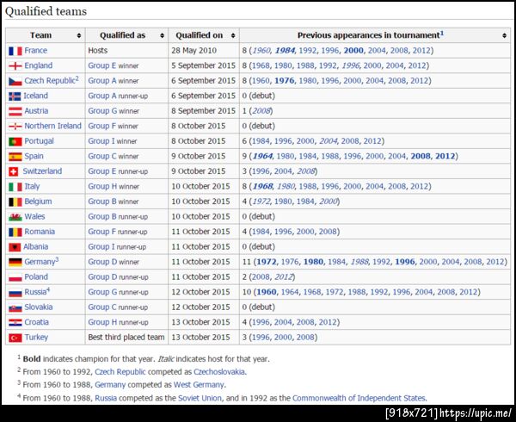The image size is (516, 422).
Task: Click the Spain flag icon
Action: coord(15,157)
